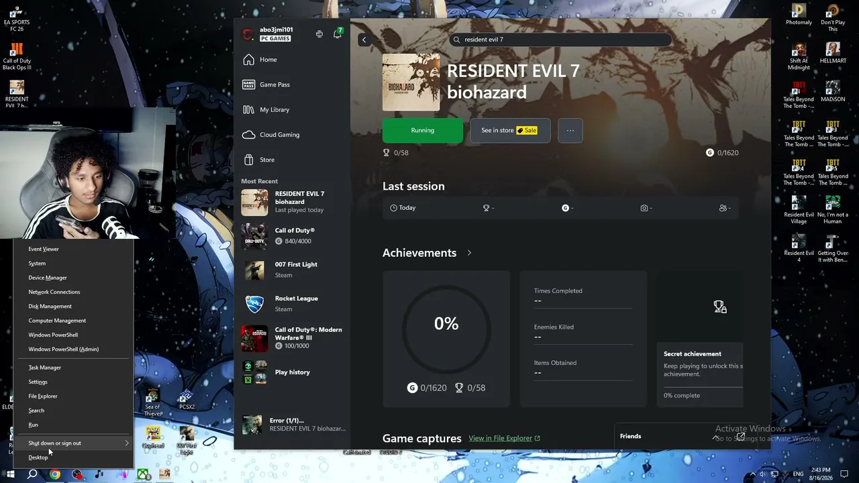Click the Xbox app taskbar icon

143,474
